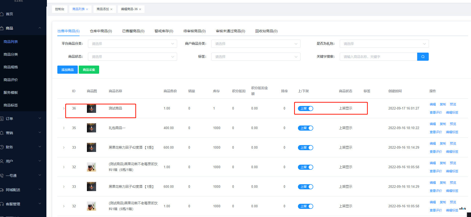Click the 添加商品 button
The image size is (471, 217).
pos(67,70)
